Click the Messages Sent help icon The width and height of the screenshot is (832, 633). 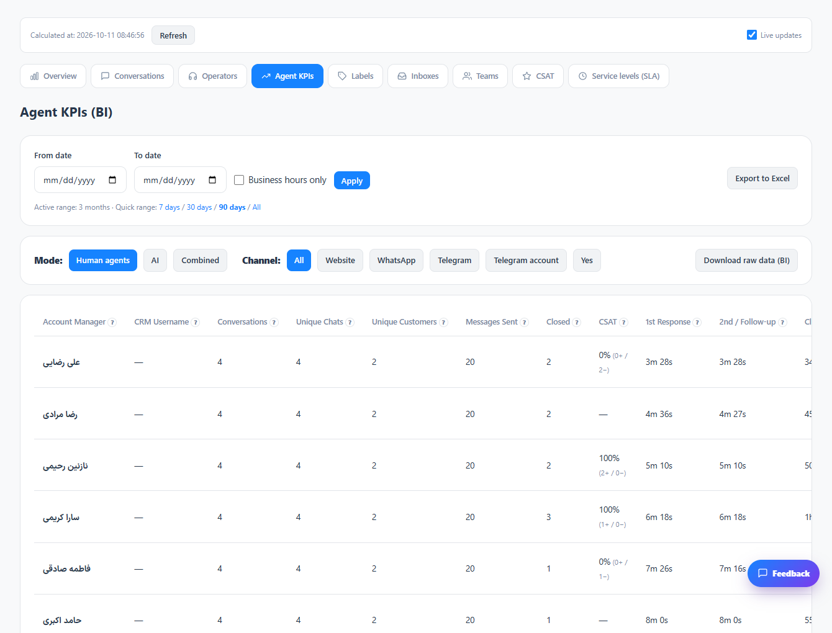coord(524,322)
